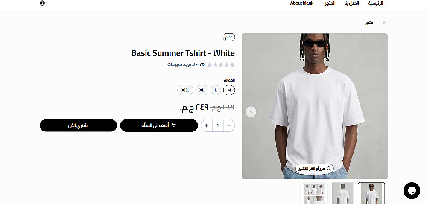Click the أضف إلى السلة add-to-cart button
Viewport: 427px width, 204px height.
pyautogui.click(x=159, y=125)
